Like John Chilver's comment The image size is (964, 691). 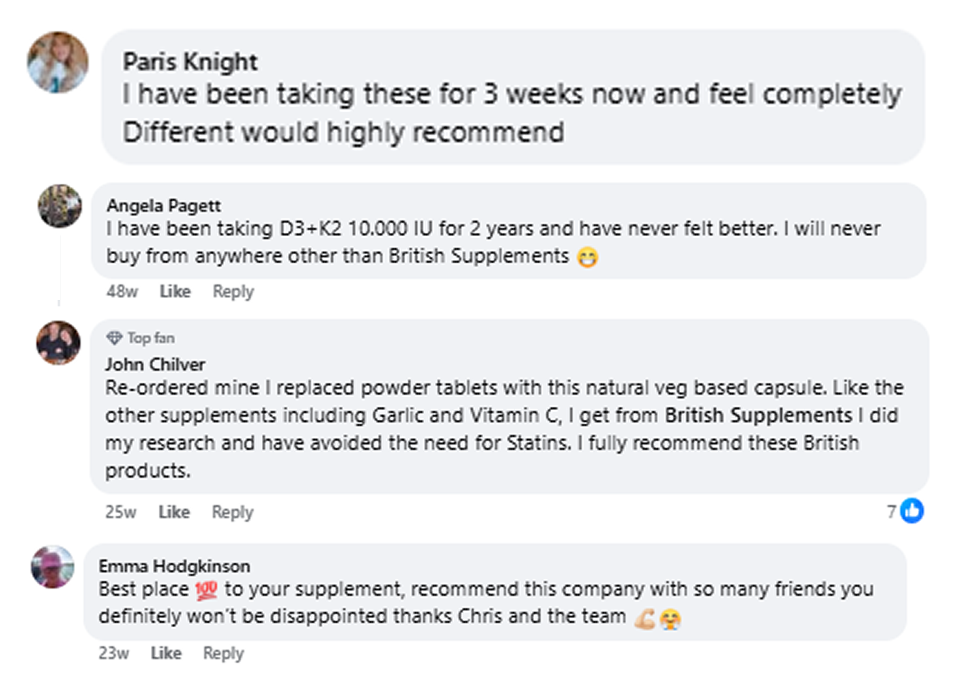[x=174, y=512]
